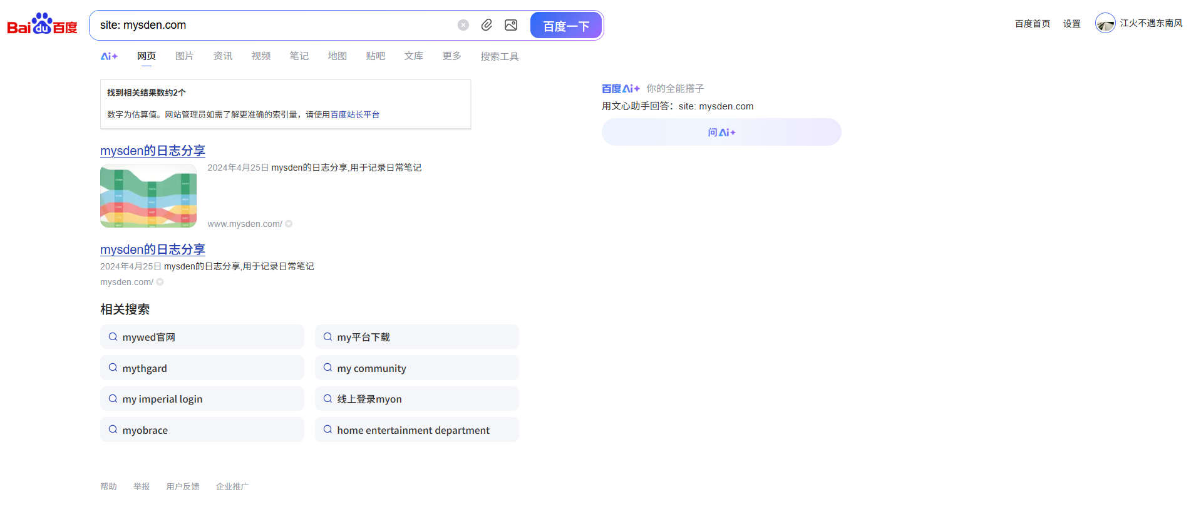The height and width of the screenshot is (507, 1196).
Task: Open the 文库 tab
Action: coord(414,56)
